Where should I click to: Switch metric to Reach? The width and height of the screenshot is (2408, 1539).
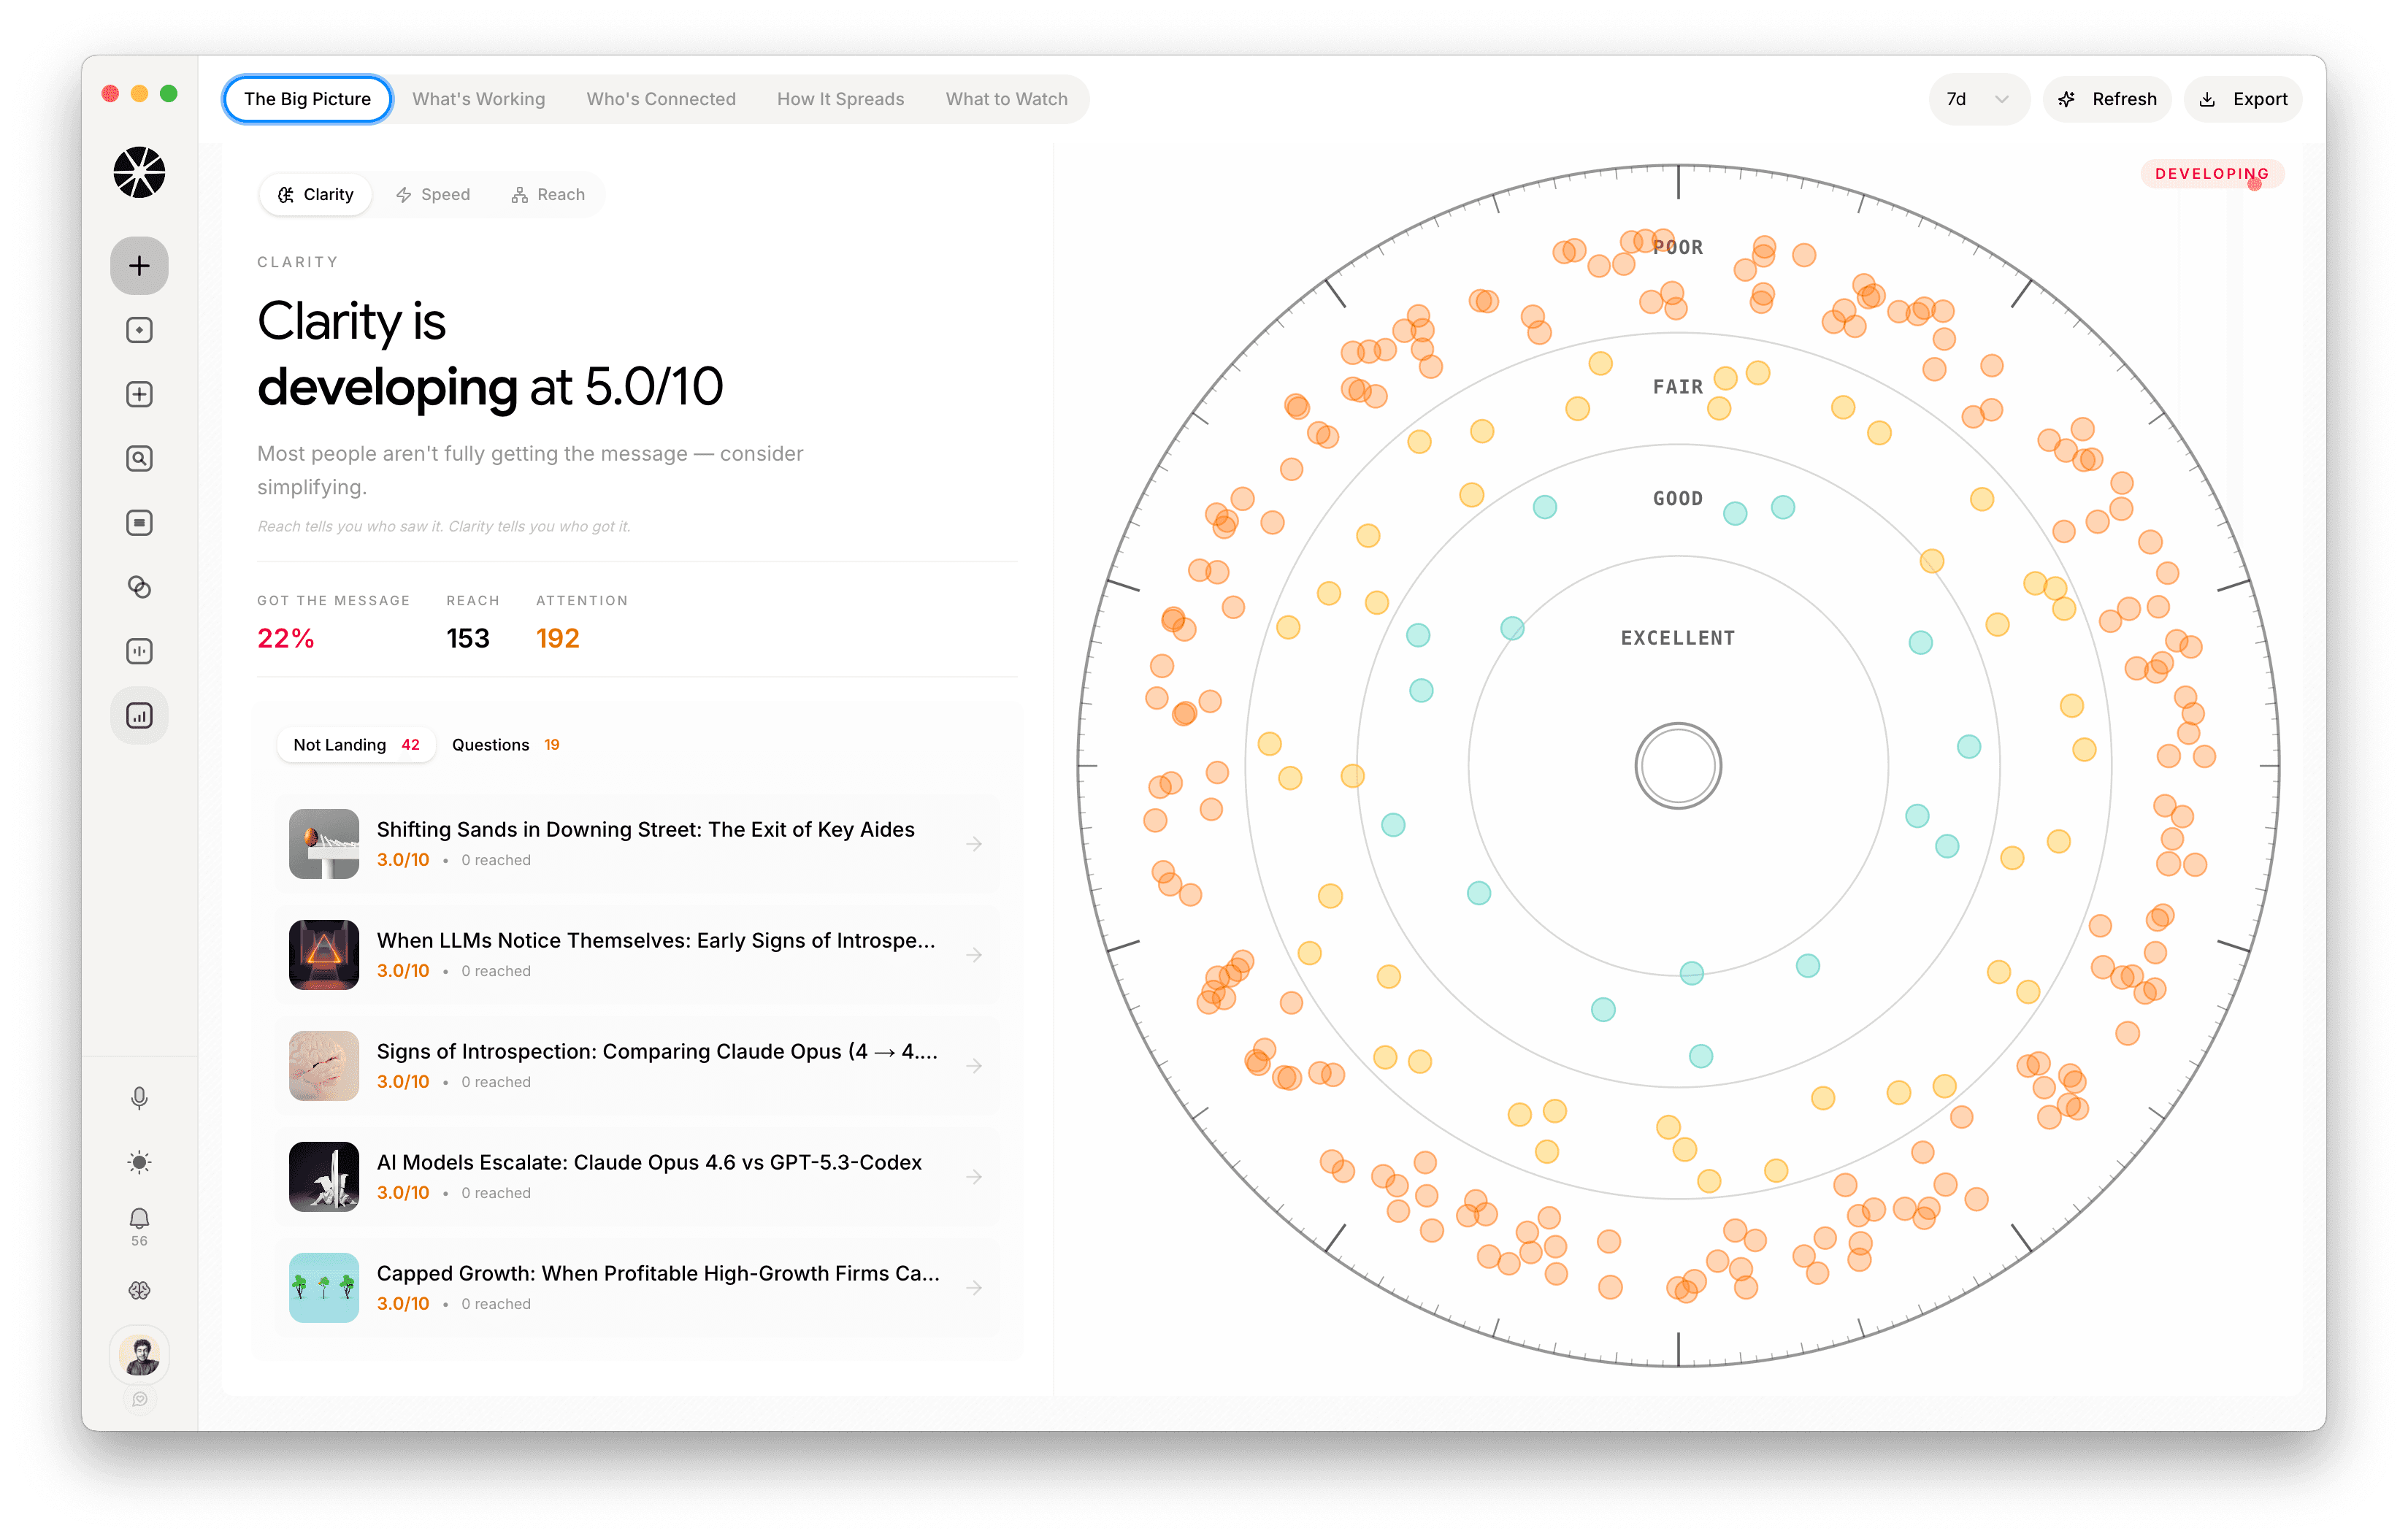click(x=548, y=195)
